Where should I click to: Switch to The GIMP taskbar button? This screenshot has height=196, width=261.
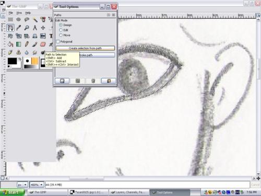click(x=48, y=192)
